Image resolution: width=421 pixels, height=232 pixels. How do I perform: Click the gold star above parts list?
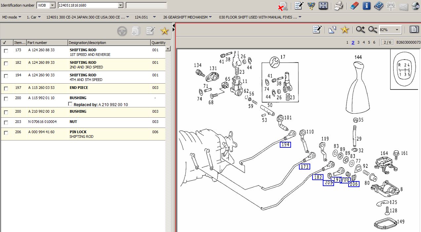(x=164, y=31)
